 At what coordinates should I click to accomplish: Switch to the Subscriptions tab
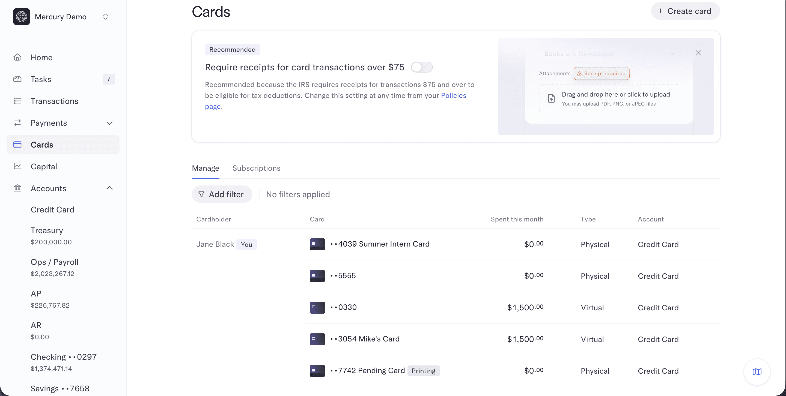point(256,168)
